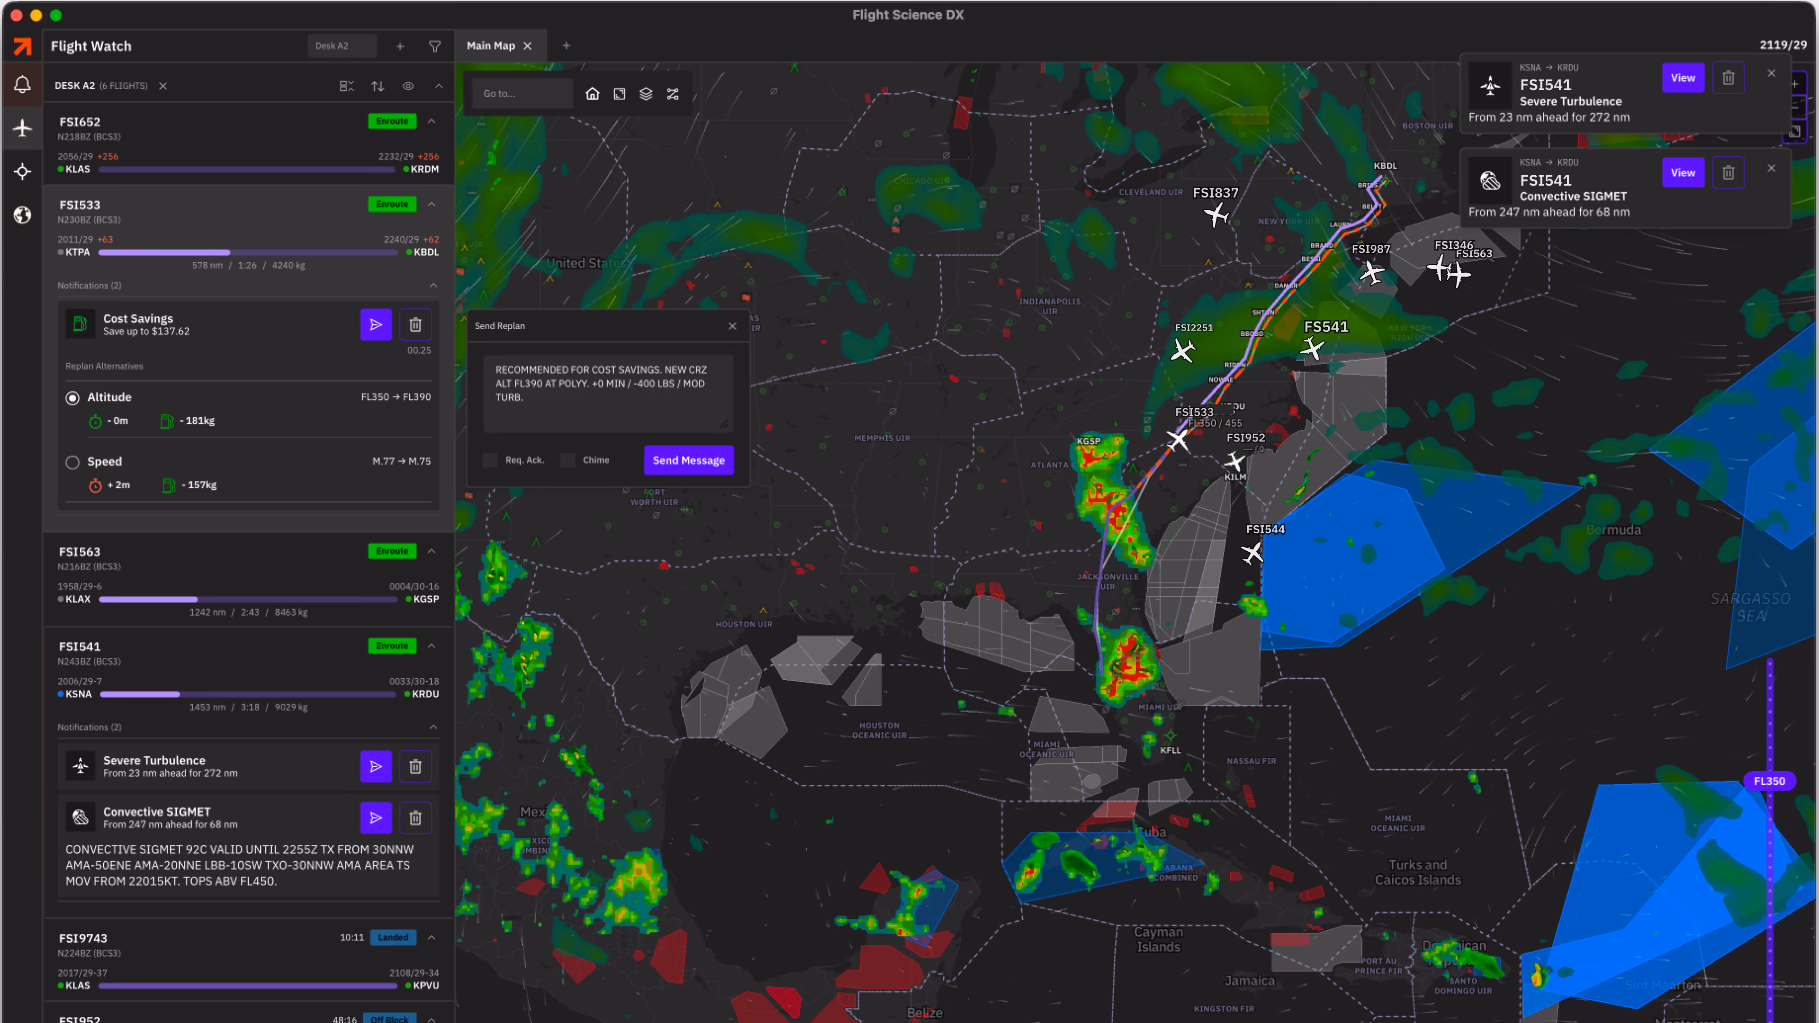Open the globe icon in sidebar

click(22, 215)
